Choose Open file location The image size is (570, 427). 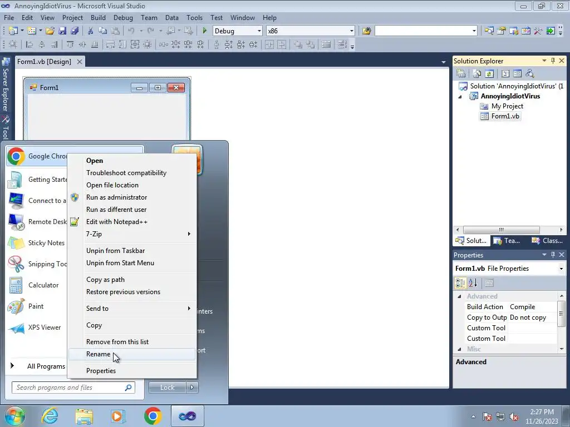click(x=132, y=185)
